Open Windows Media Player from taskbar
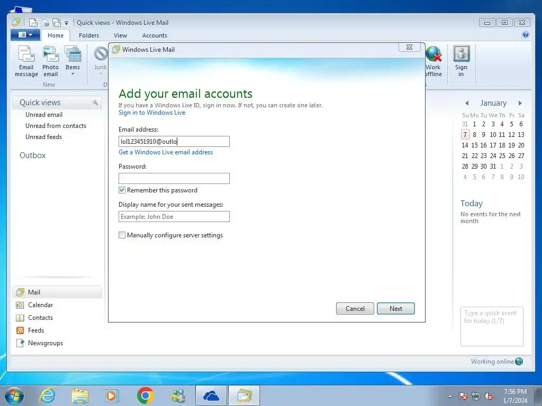 pos(112,395)
